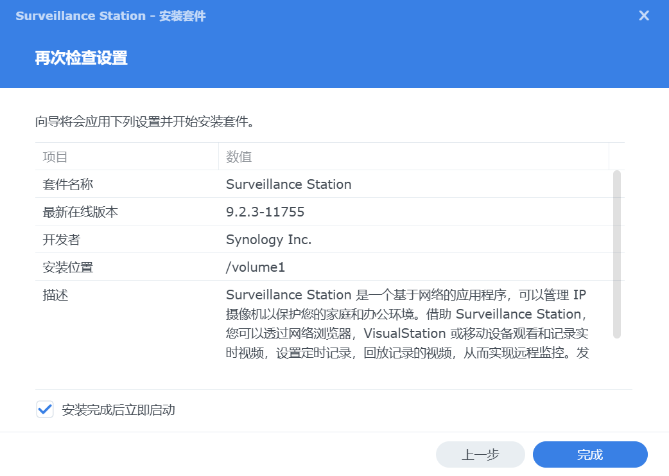Go back with 上一步 button
The height and width of the screenshot is (476, 669).
pos(480,455)
